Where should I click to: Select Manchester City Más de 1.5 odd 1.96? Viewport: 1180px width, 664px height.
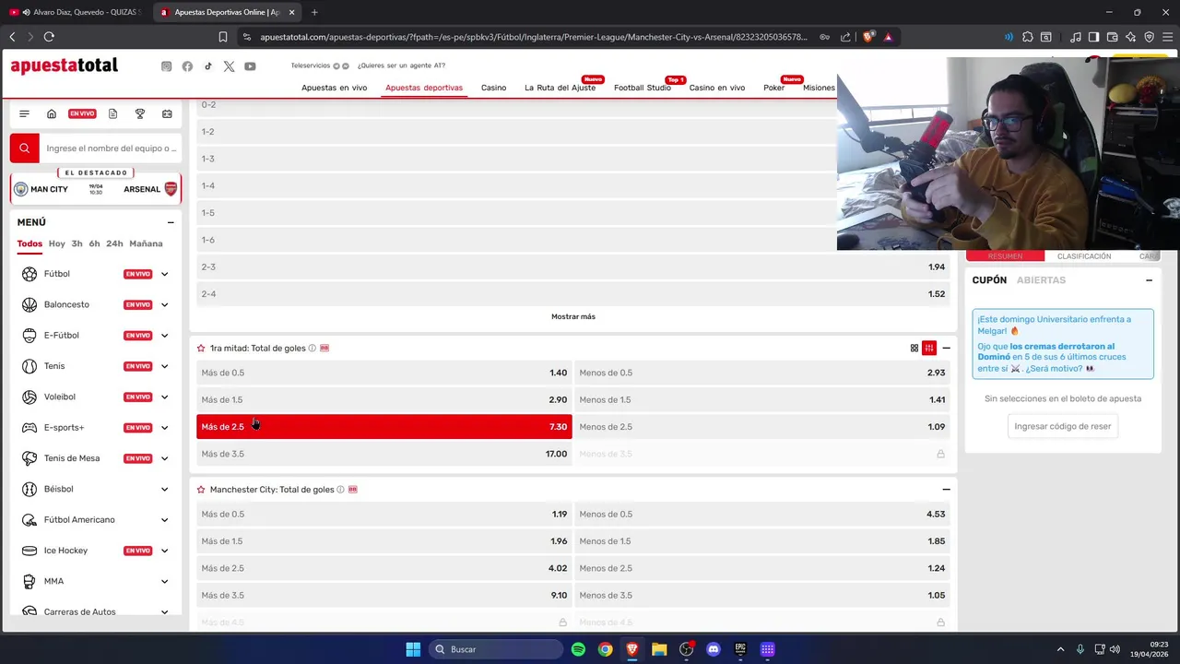[384, 541]
